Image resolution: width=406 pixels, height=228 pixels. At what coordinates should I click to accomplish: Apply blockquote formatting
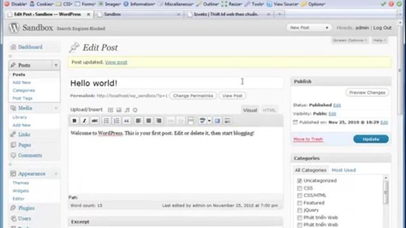pyautogui.click(x=127, y=121)
